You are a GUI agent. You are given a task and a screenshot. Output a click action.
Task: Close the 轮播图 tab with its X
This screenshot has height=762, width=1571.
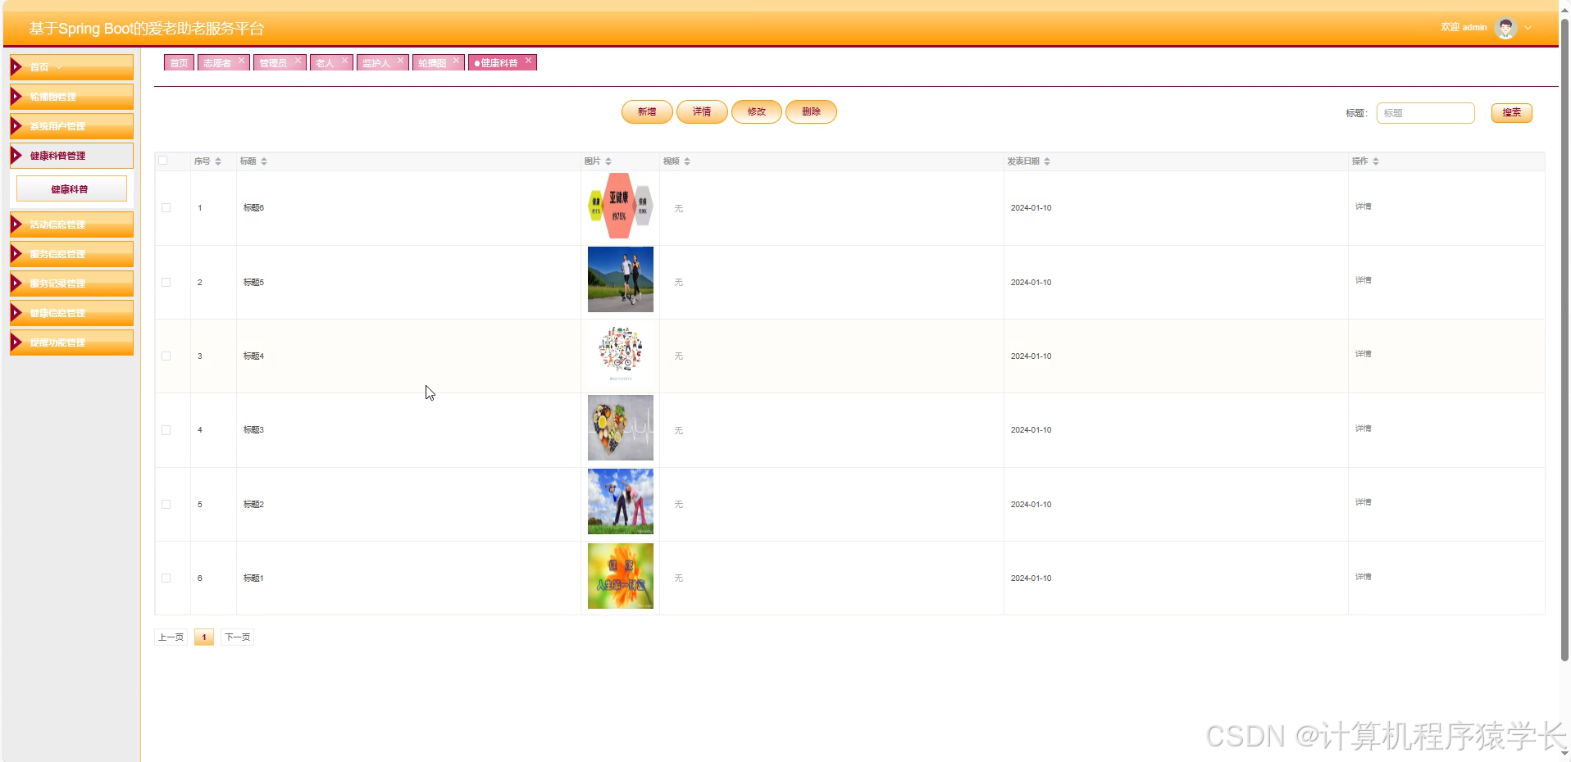point(457,61)
